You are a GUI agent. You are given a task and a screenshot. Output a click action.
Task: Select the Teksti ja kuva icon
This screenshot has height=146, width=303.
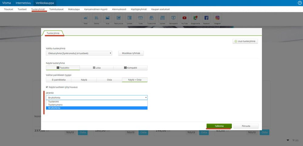[119, 18]
